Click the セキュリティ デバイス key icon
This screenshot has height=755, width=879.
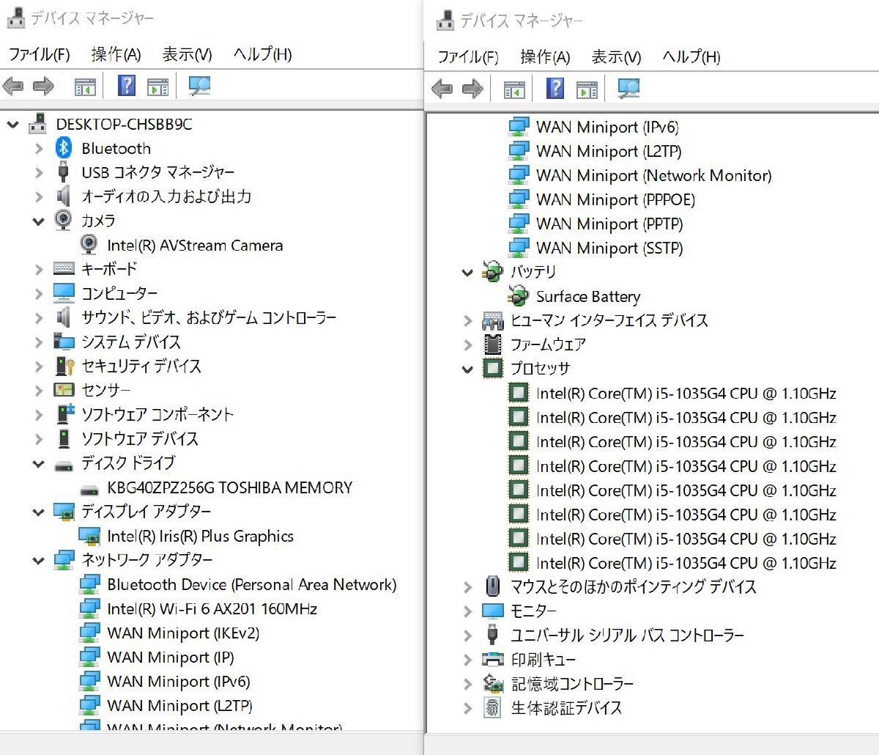[x=64, y=366]
